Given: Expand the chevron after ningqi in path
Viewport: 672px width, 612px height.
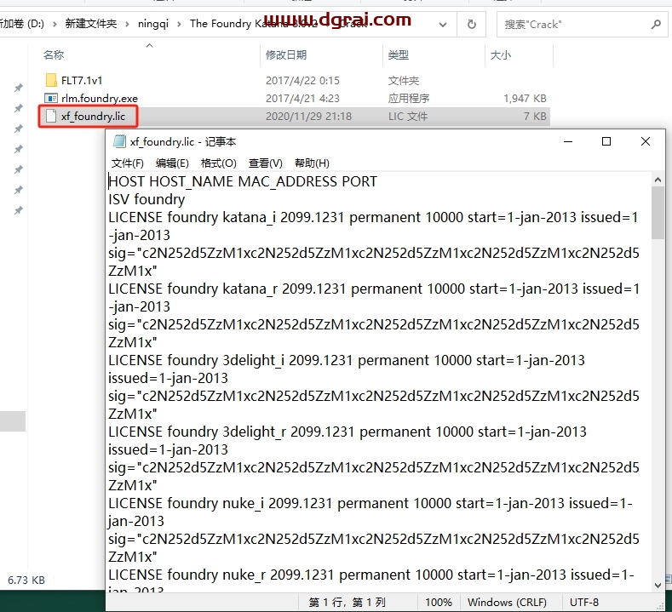Looking at the screenshot, I should click(x=179, y=24).
